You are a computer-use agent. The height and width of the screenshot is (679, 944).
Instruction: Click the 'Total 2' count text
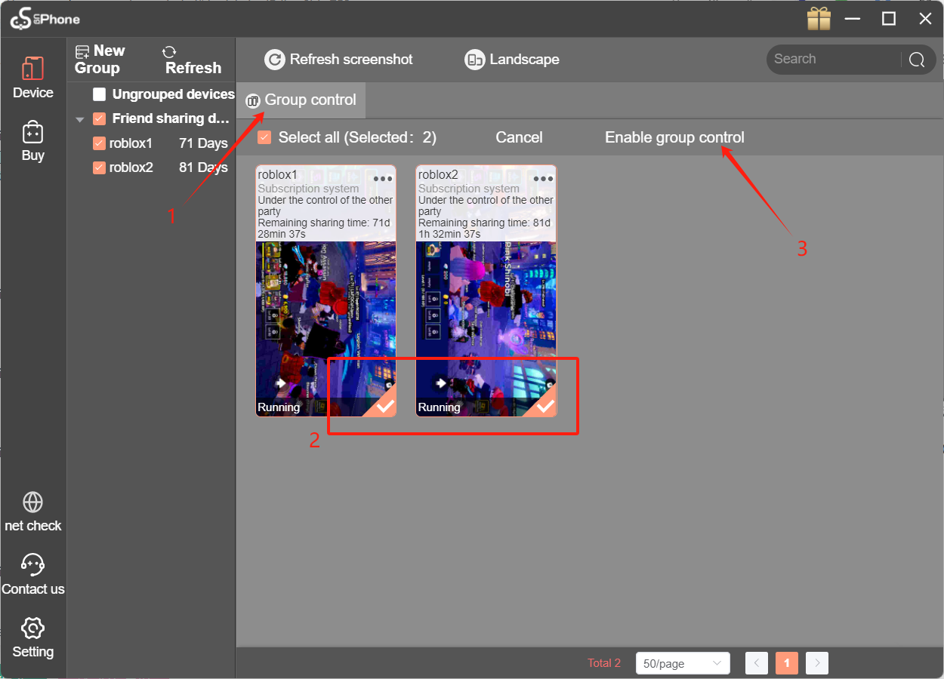[x=604, y=663]
